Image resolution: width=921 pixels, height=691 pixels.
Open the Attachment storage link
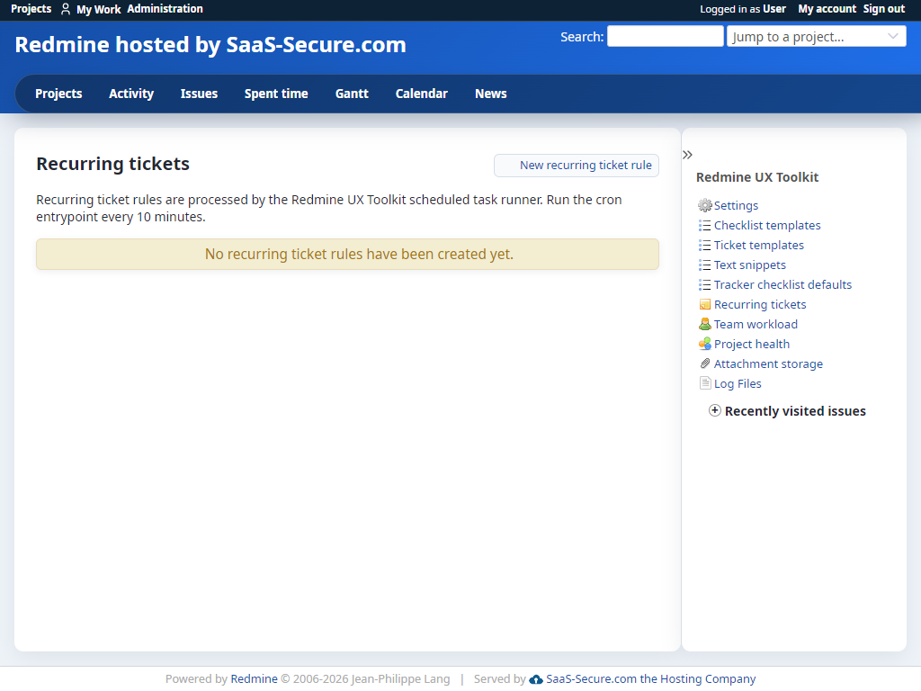[768, 363]
